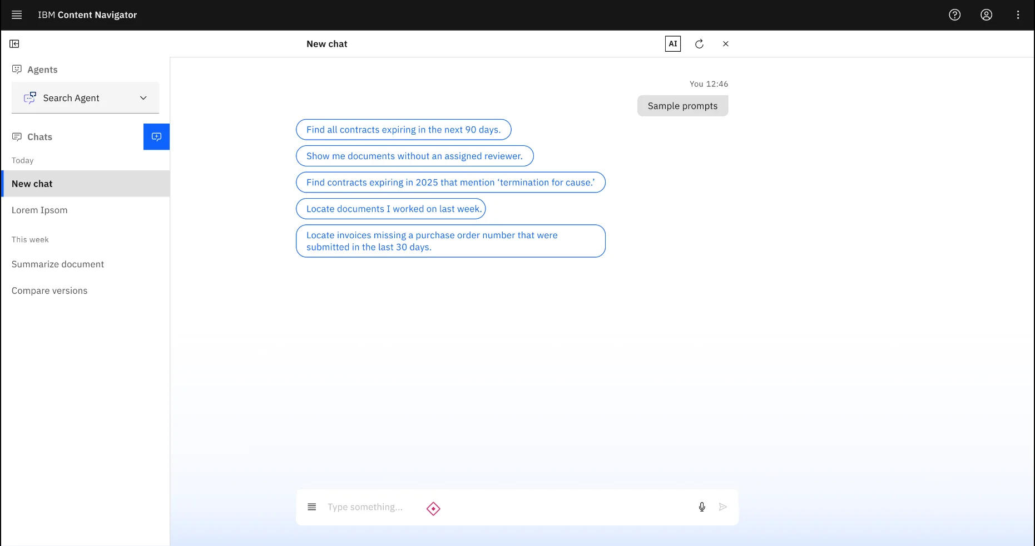1035x546 pixels.
Task: Refresh the chat with restart icon
Action: (x=699, y=44)
